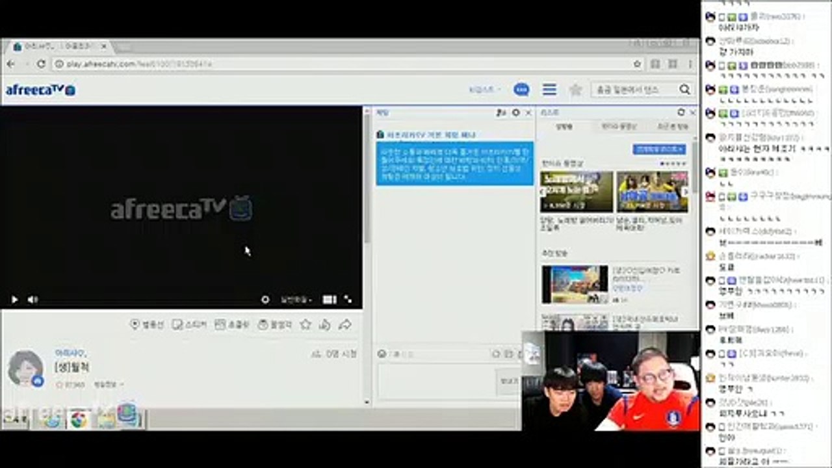
Task: Click the header search input field
Action: (x=634, y=90)
